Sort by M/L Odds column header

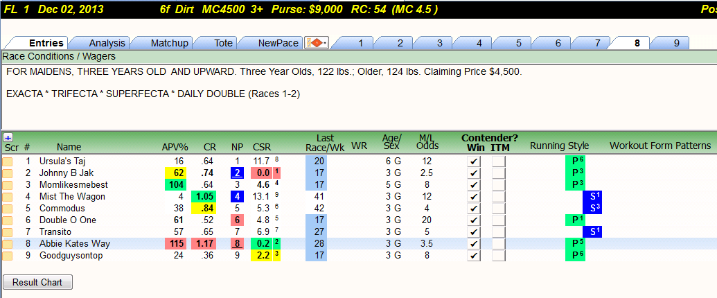427,142
